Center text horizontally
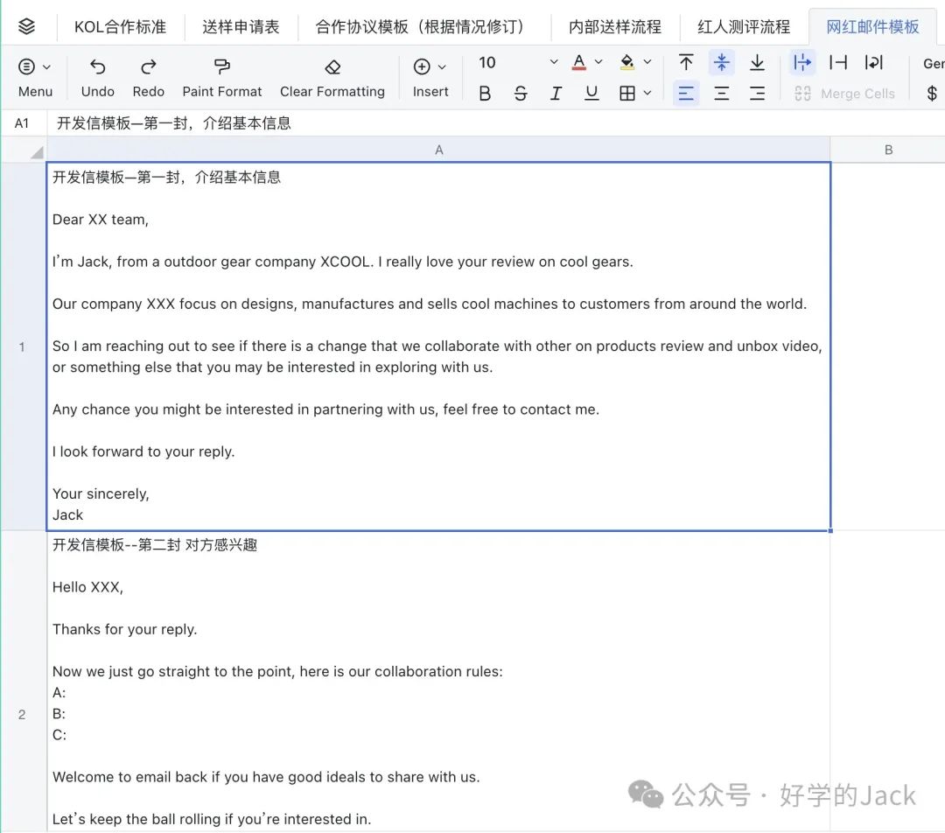This screenshot has width=945, height=833. point(721,94)
